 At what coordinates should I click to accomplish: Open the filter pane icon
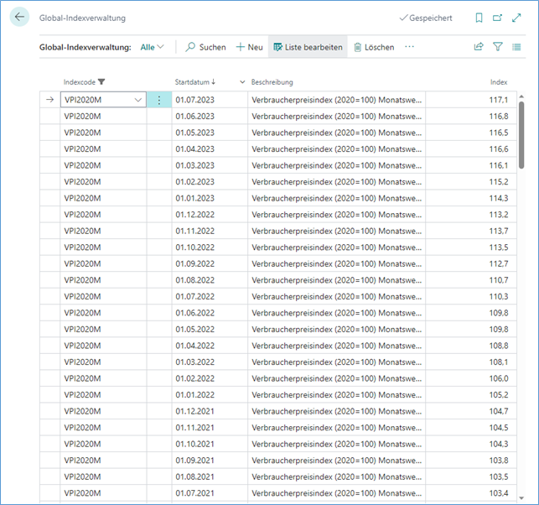click(x=498, y=47)
